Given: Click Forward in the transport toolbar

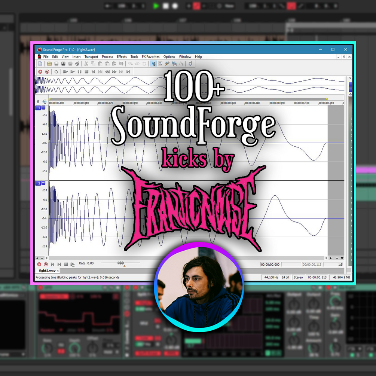Looking at the screenshot, I should pyautogui.click(x=114, y=72).
